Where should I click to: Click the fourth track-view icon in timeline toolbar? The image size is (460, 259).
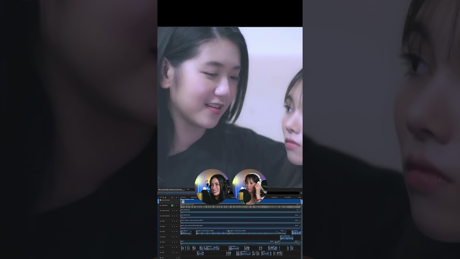(x=165, y=197)
